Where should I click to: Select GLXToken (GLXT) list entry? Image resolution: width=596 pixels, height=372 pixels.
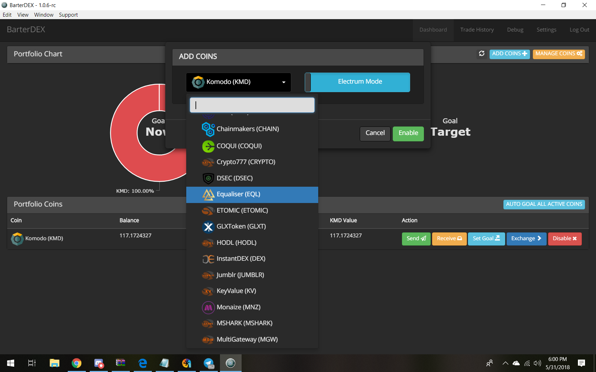pos(252,227)
